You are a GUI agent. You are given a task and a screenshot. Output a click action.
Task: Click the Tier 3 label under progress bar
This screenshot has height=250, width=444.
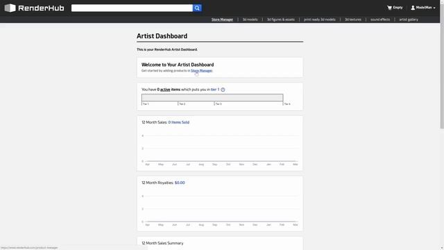pos(219,104)
